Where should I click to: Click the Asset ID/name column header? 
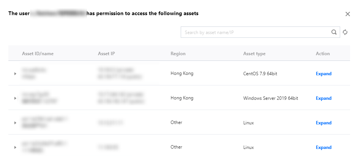coord(38,54)
